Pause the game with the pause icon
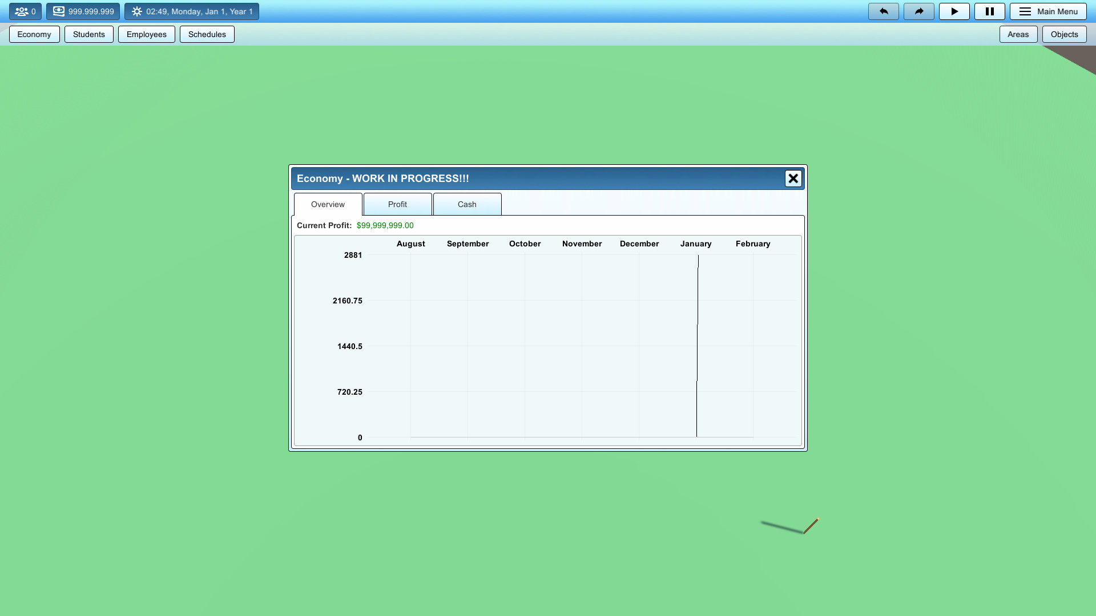1096x616 pixels. click(x=989, y=11)
